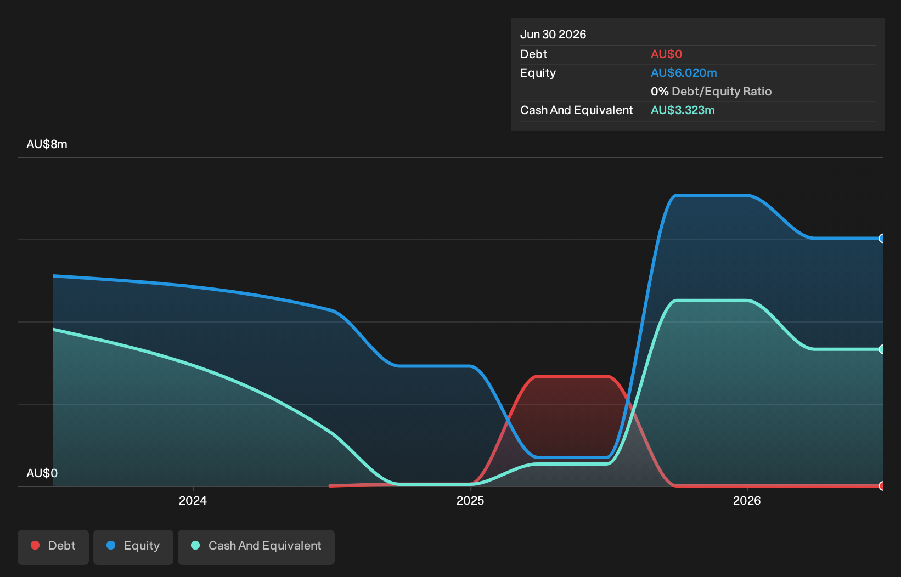This screenshot has height=577, width=901.
Task: Click the red Debt endpoint marker
Action: point(882,486)
